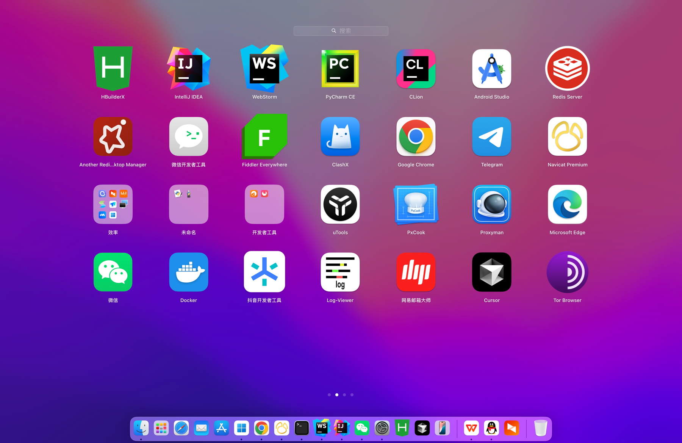This screenshot has height=443, width=682.
Task: Go to the first Launchpad page dot
Action: pyautogui.click(x=329, y=395)
